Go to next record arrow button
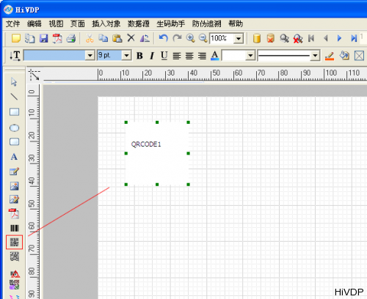 pos(339,38)
